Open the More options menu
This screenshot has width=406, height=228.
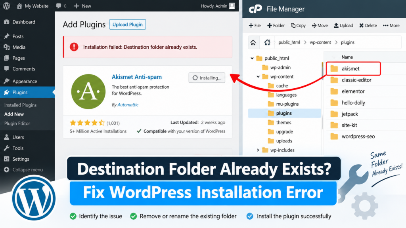click(391, 26)
